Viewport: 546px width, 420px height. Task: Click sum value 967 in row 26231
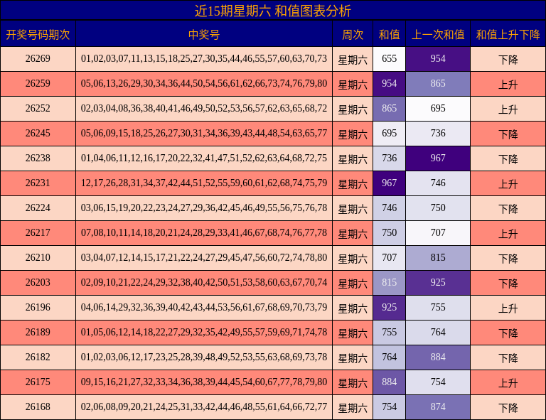click(389, 183)
